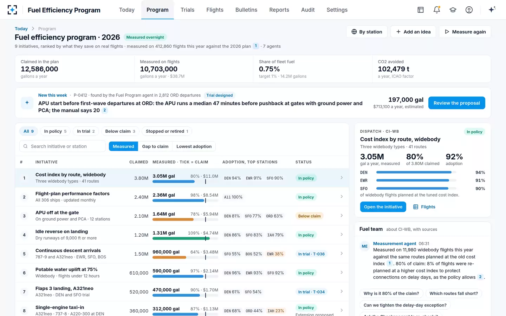Open the Audit tab
This screenshot has height=316, width=506.
click(308, 10)
